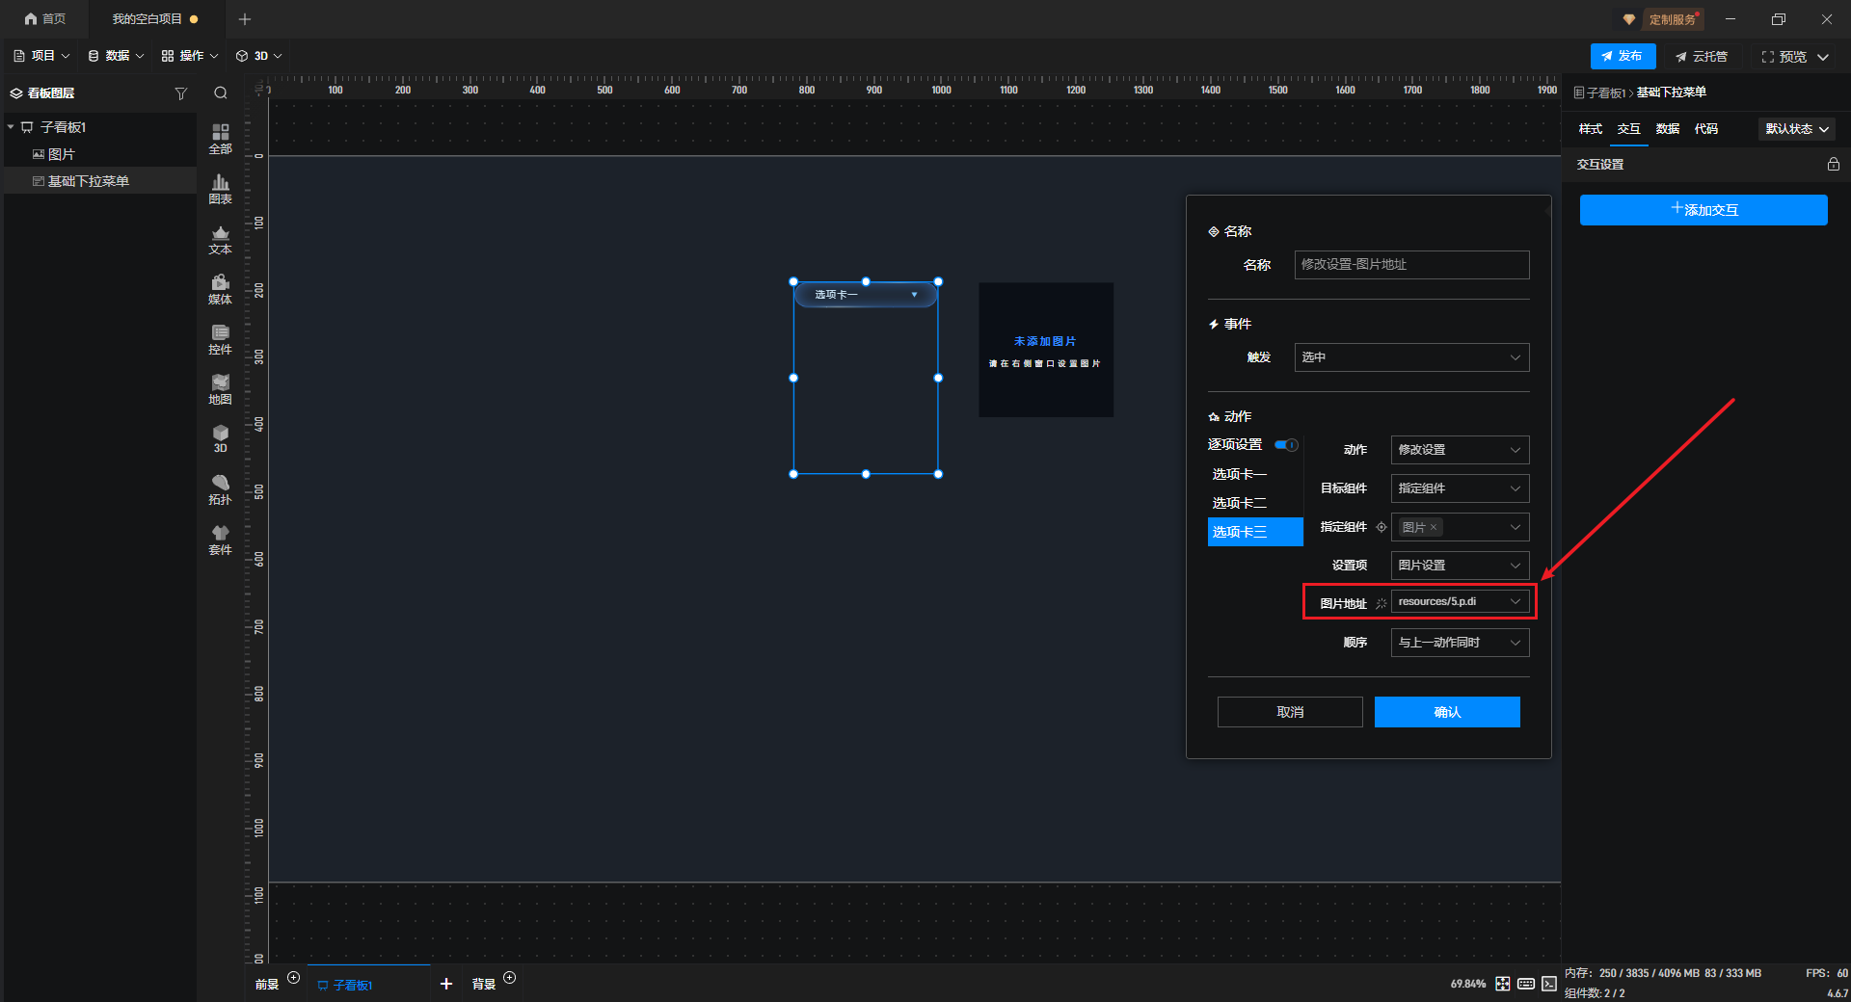Viewport: 1851px width, 1002px height.
Task: Click the 名称 name input field
Action: coord(1411,265)
